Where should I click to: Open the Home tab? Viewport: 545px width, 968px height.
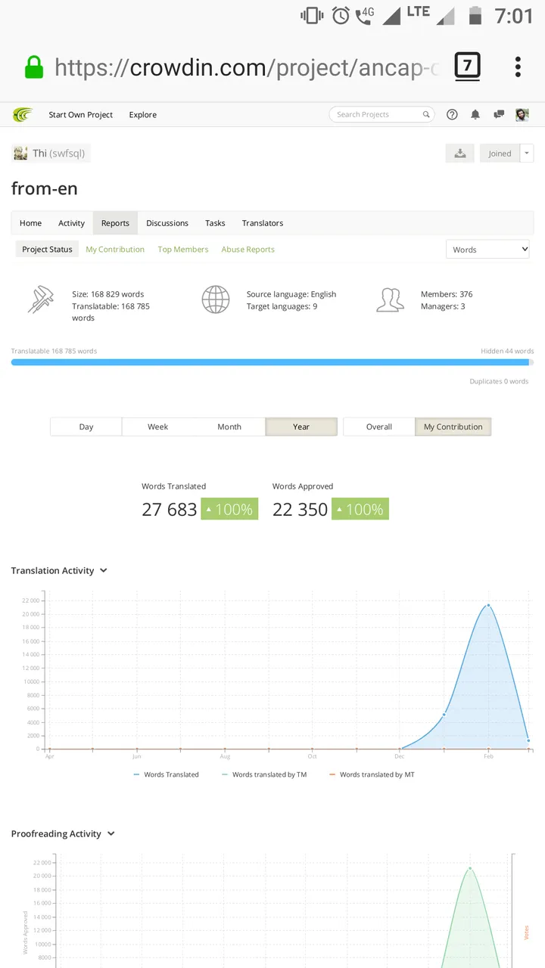coord(30,223)
